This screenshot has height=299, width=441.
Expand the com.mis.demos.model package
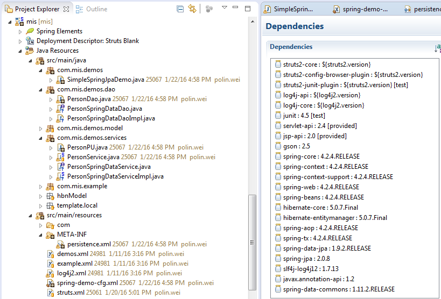pyautogui.click(x=40, y=129)
